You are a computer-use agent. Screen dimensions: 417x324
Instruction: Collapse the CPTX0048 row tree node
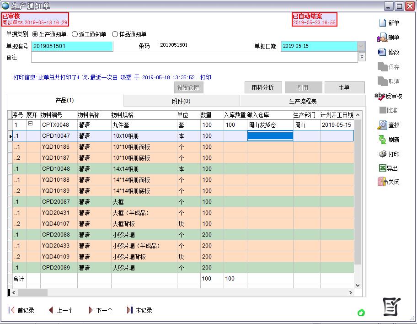pos(31,124)
